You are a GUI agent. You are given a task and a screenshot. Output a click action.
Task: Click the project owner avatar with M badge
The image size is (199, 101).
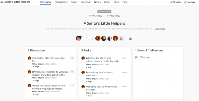79,38
